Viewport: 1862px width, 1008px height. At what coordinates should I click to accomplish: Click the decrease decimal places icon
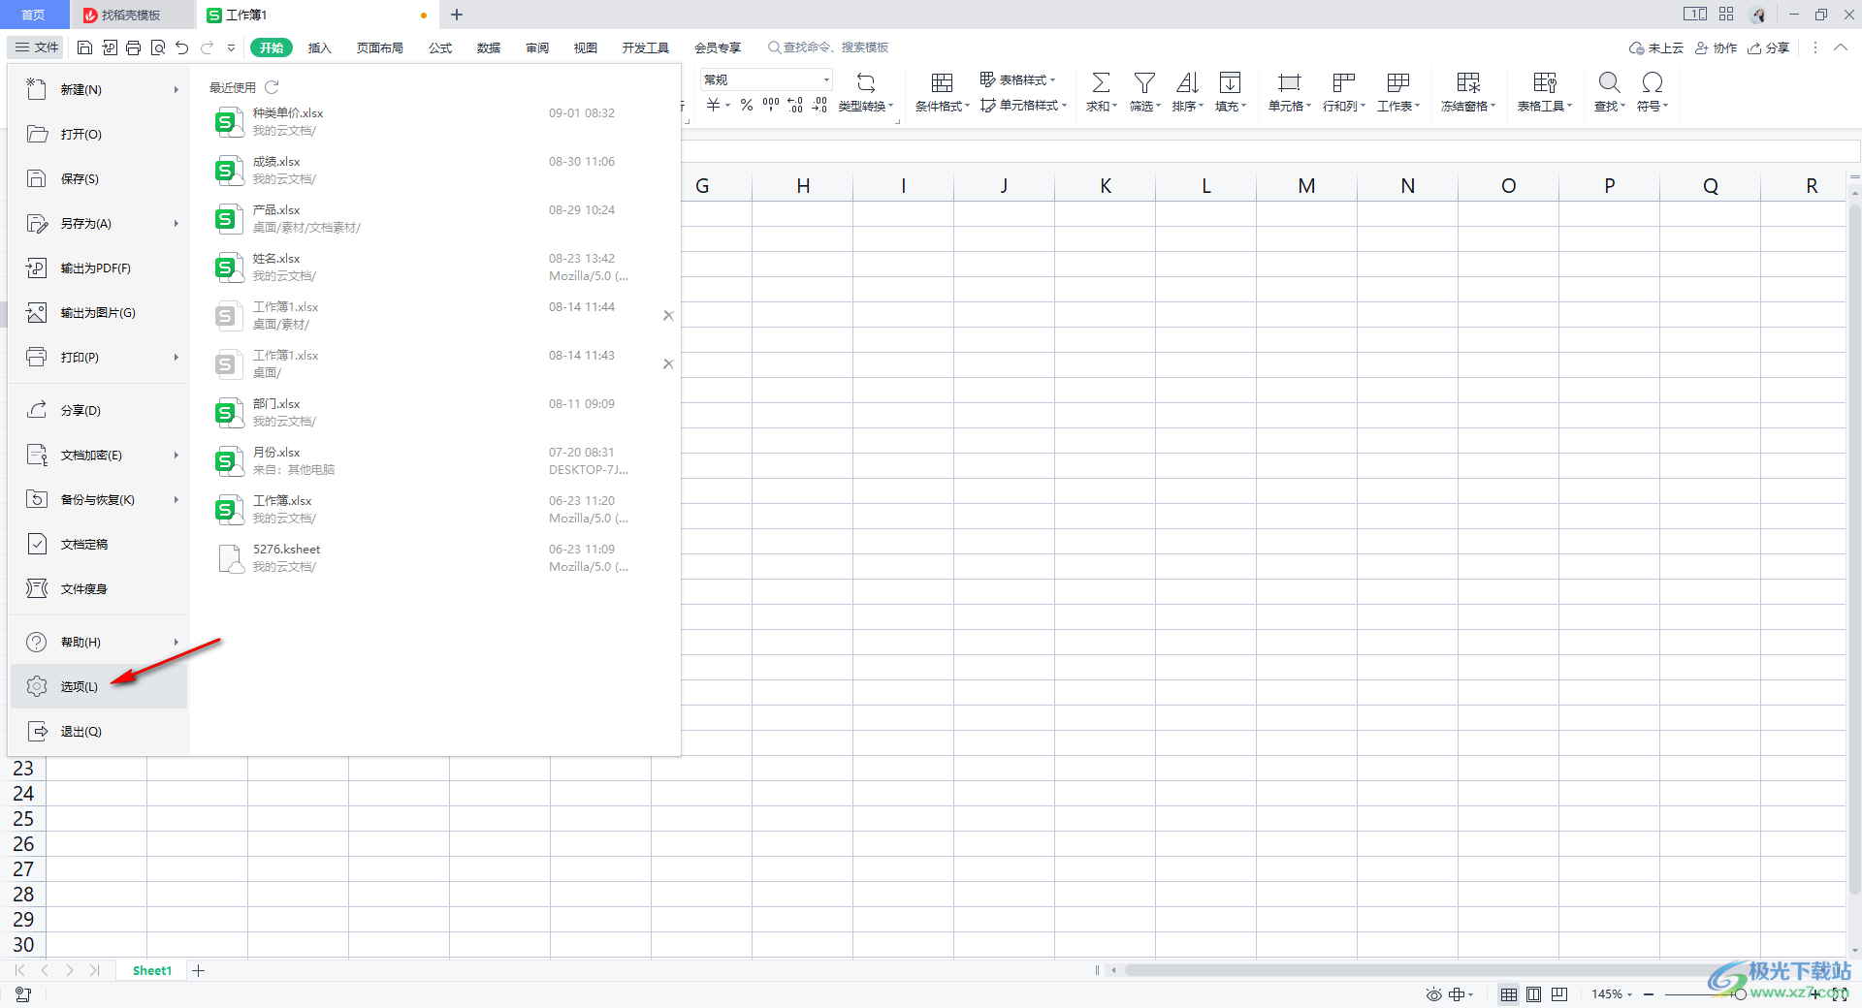point(819,105)
